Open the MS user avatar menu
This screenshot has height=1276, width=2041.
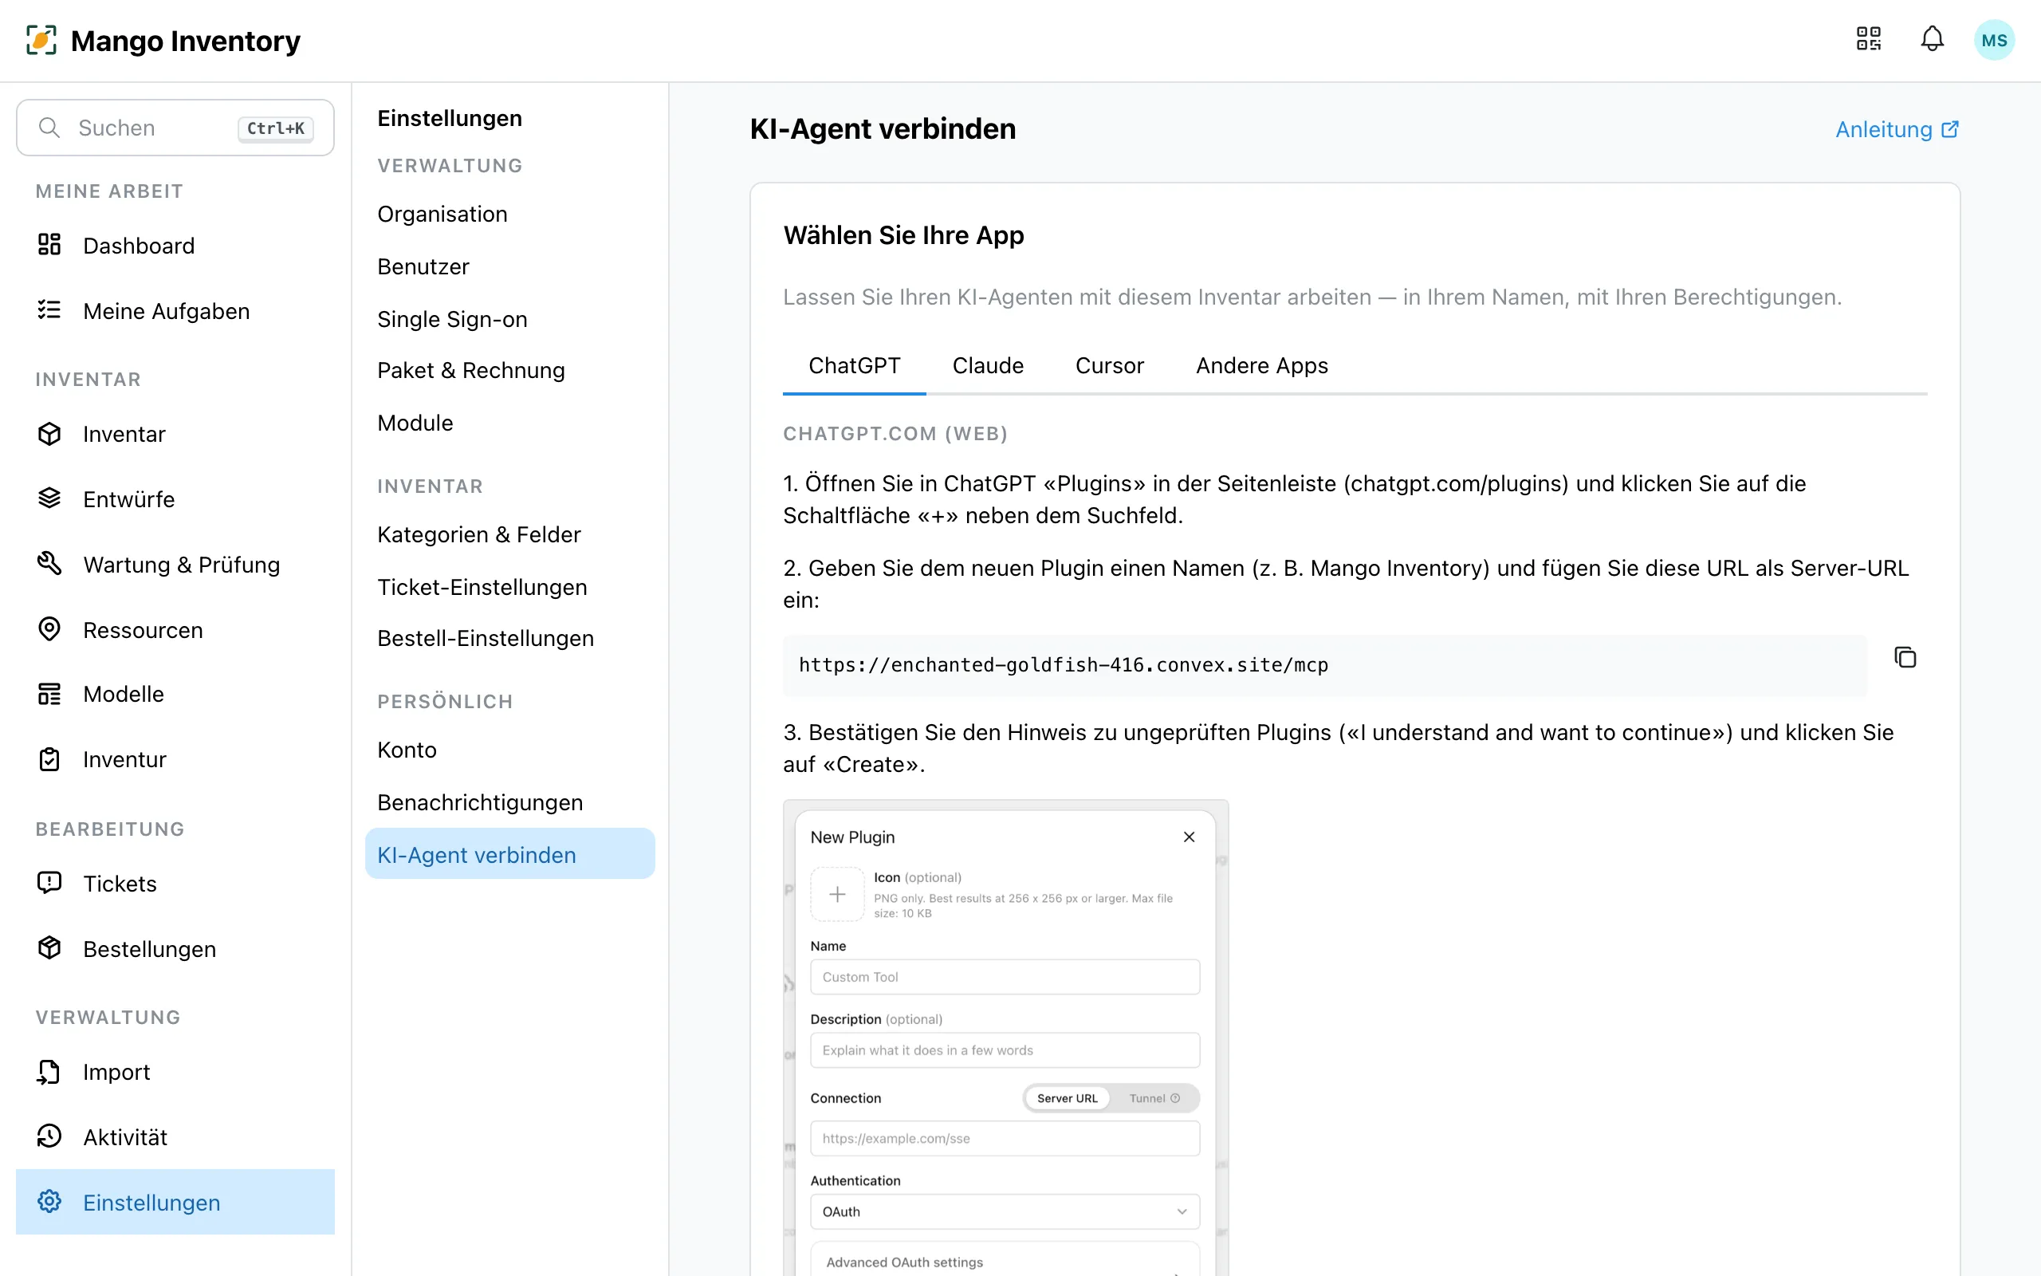(x=1994, y=40)
